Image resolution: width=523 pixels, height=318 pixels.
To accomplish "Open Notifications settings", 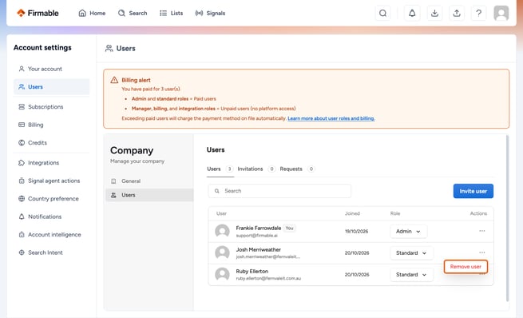I will 51,217.
